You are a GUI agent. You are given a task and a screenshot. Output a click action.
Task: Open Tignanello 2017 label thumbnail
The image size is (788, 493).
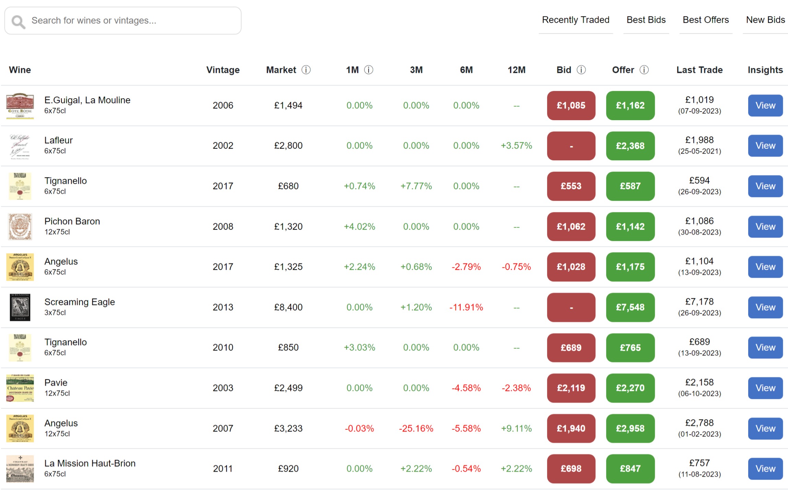20,186
